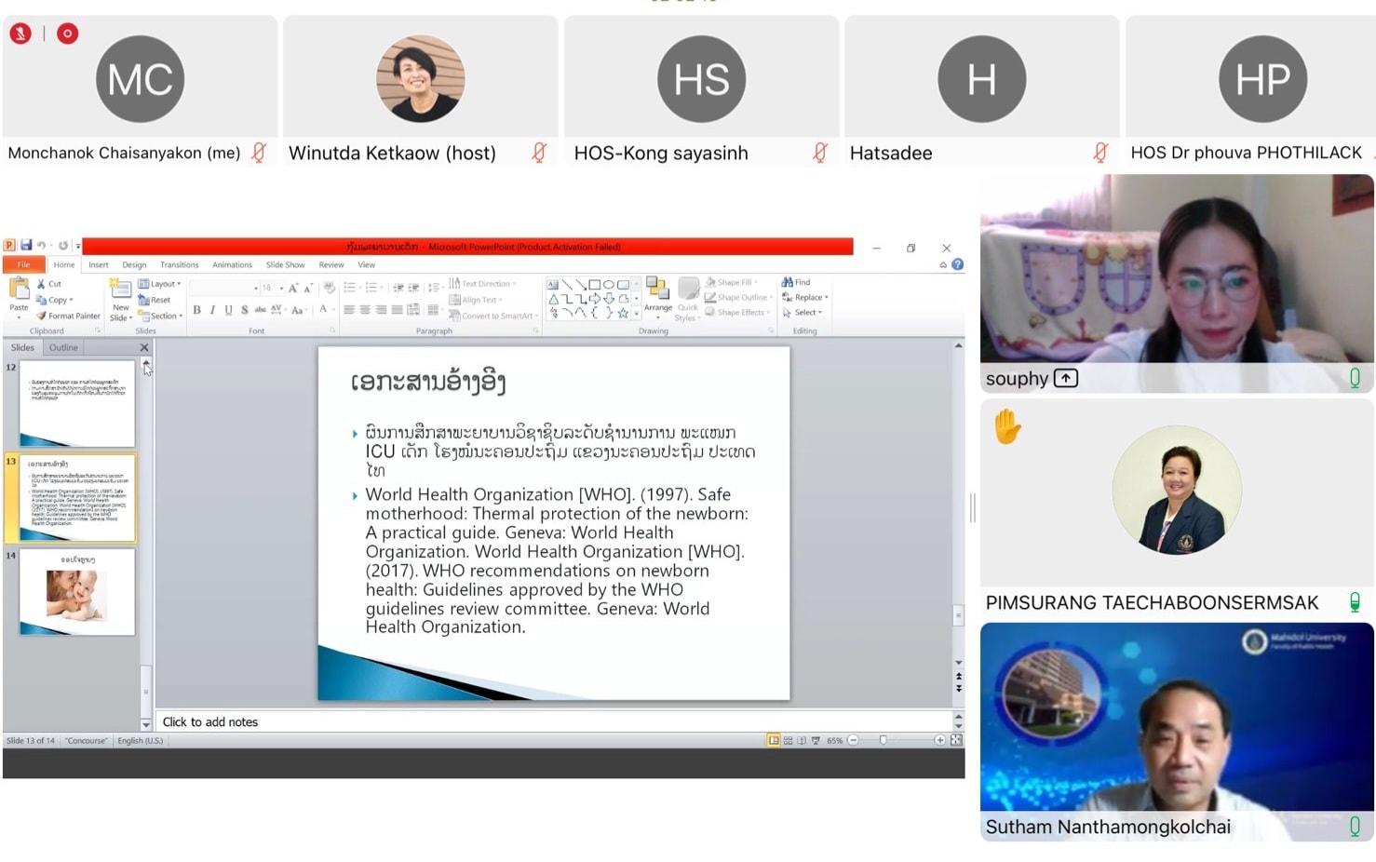
Task: Click the zoom slider handle on status bar
Action: tap(883, 740)
